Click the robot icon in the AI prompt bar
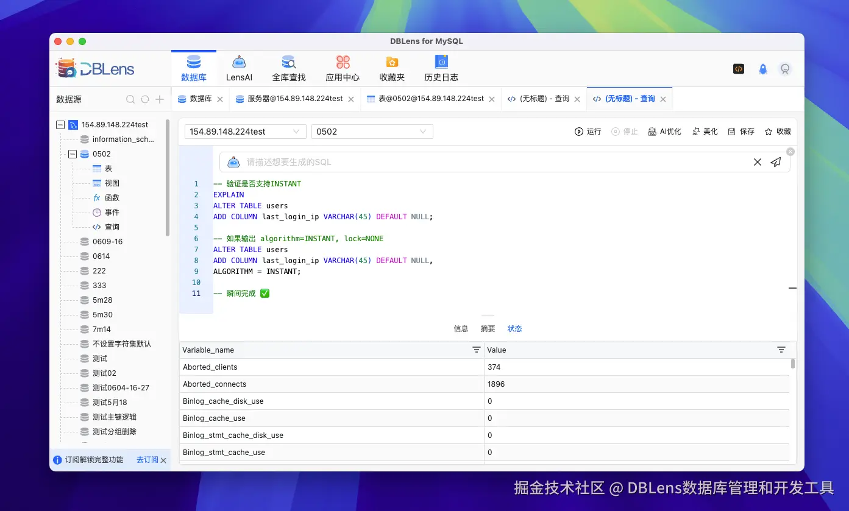The height and width of the screenshot is (511, 849). (x=233, y=162)
